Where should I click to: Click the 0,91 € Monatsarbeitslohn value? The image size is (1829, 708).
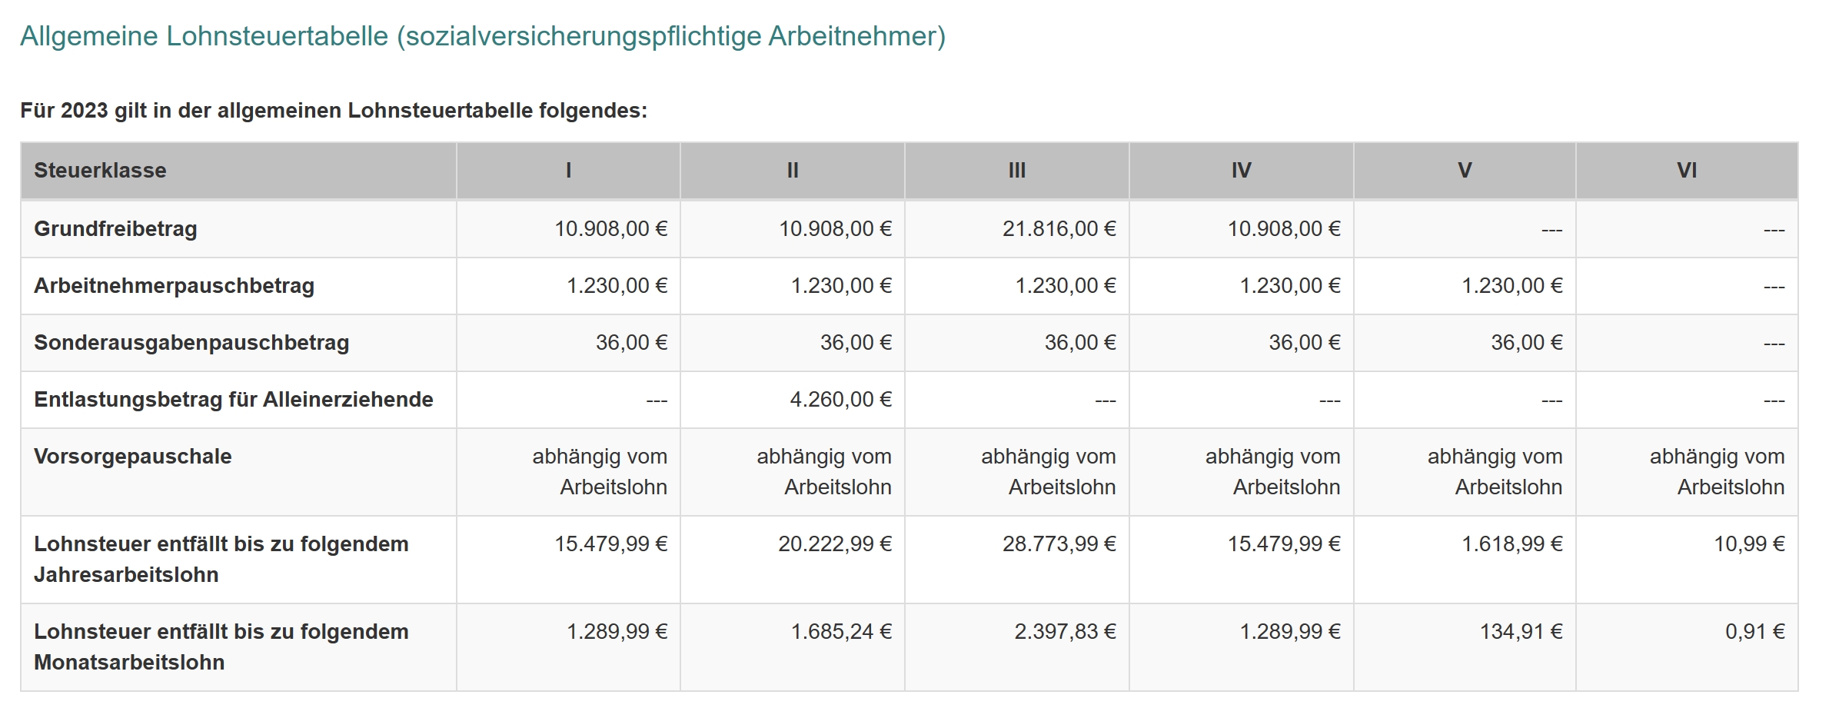tap(1754, 631)
